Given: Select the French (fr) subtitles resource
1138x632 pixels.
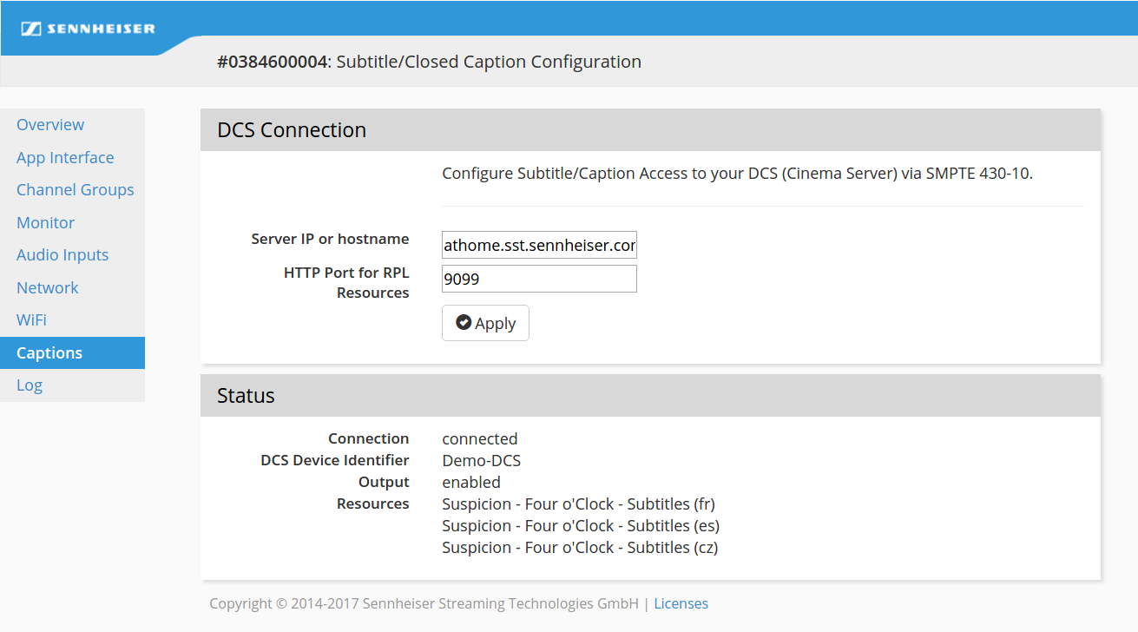Looking at the screenshot, I should tap(578, 504).
